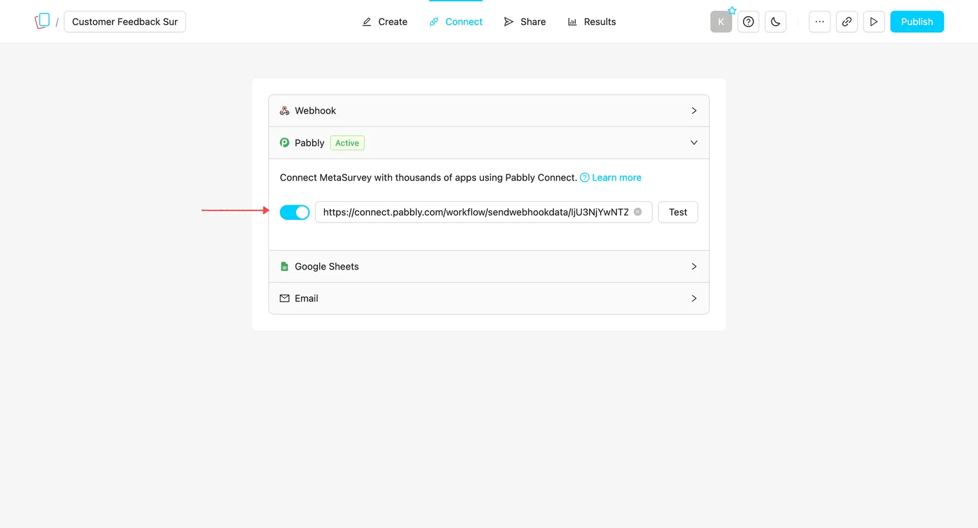Open the help question mark icon
Image resolution: width=978 pixels, height=528 pixels.
(748, 22)
